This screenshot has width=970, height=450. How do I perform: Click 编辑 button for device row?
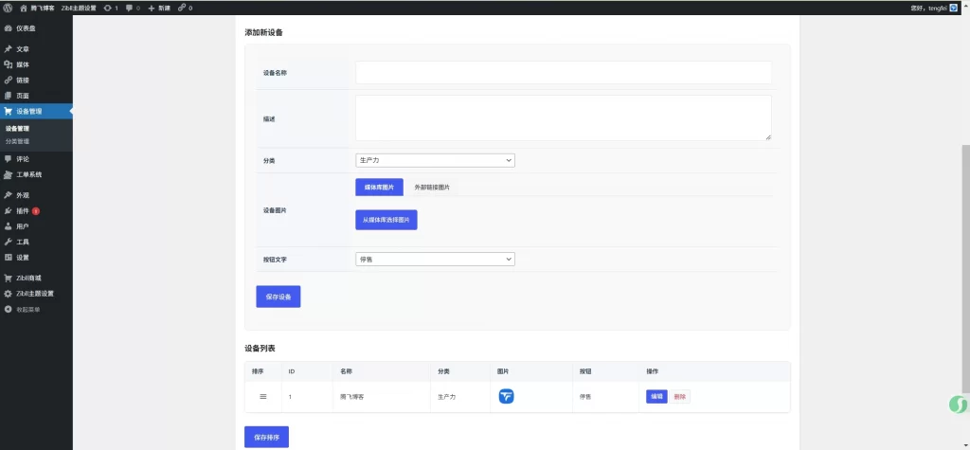click(656, 396)
